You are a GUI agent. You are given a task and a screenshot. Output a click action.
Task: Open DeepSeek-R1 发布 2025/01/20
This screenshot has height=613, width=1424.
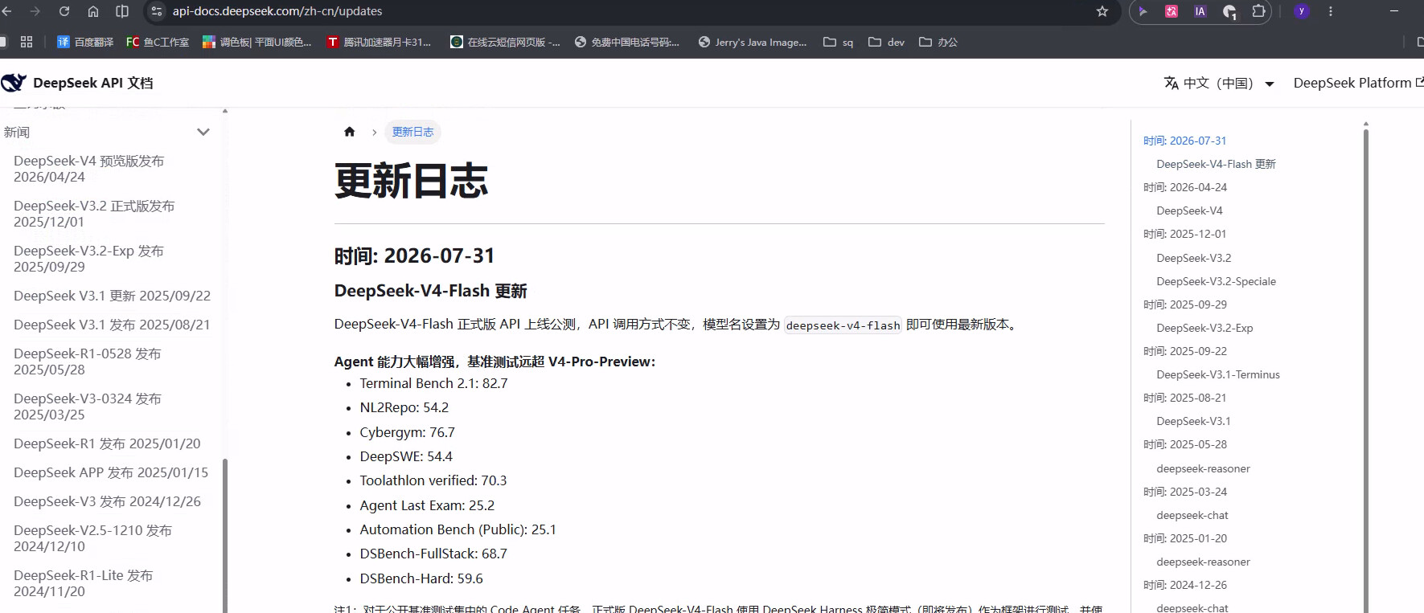point(107,443)
